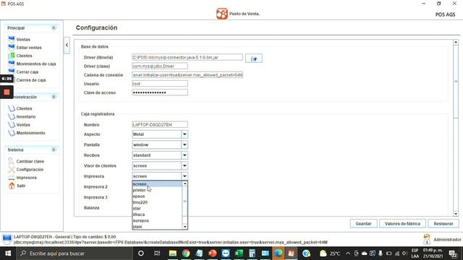Select printer in the printer list
This screenshot has width=463, height=260.
(157, 191)
